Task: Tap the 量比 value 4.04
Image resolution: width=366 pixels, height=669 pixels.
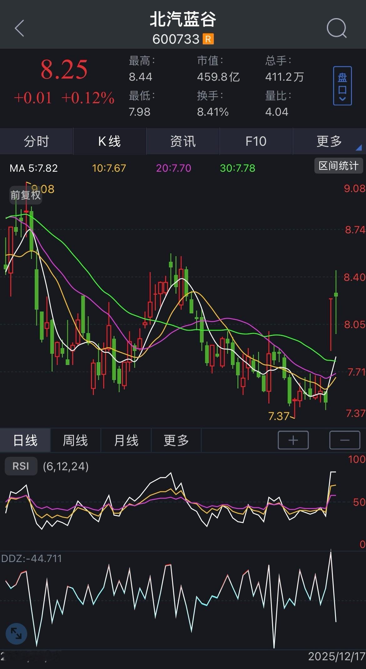Action: click(277, 112)
